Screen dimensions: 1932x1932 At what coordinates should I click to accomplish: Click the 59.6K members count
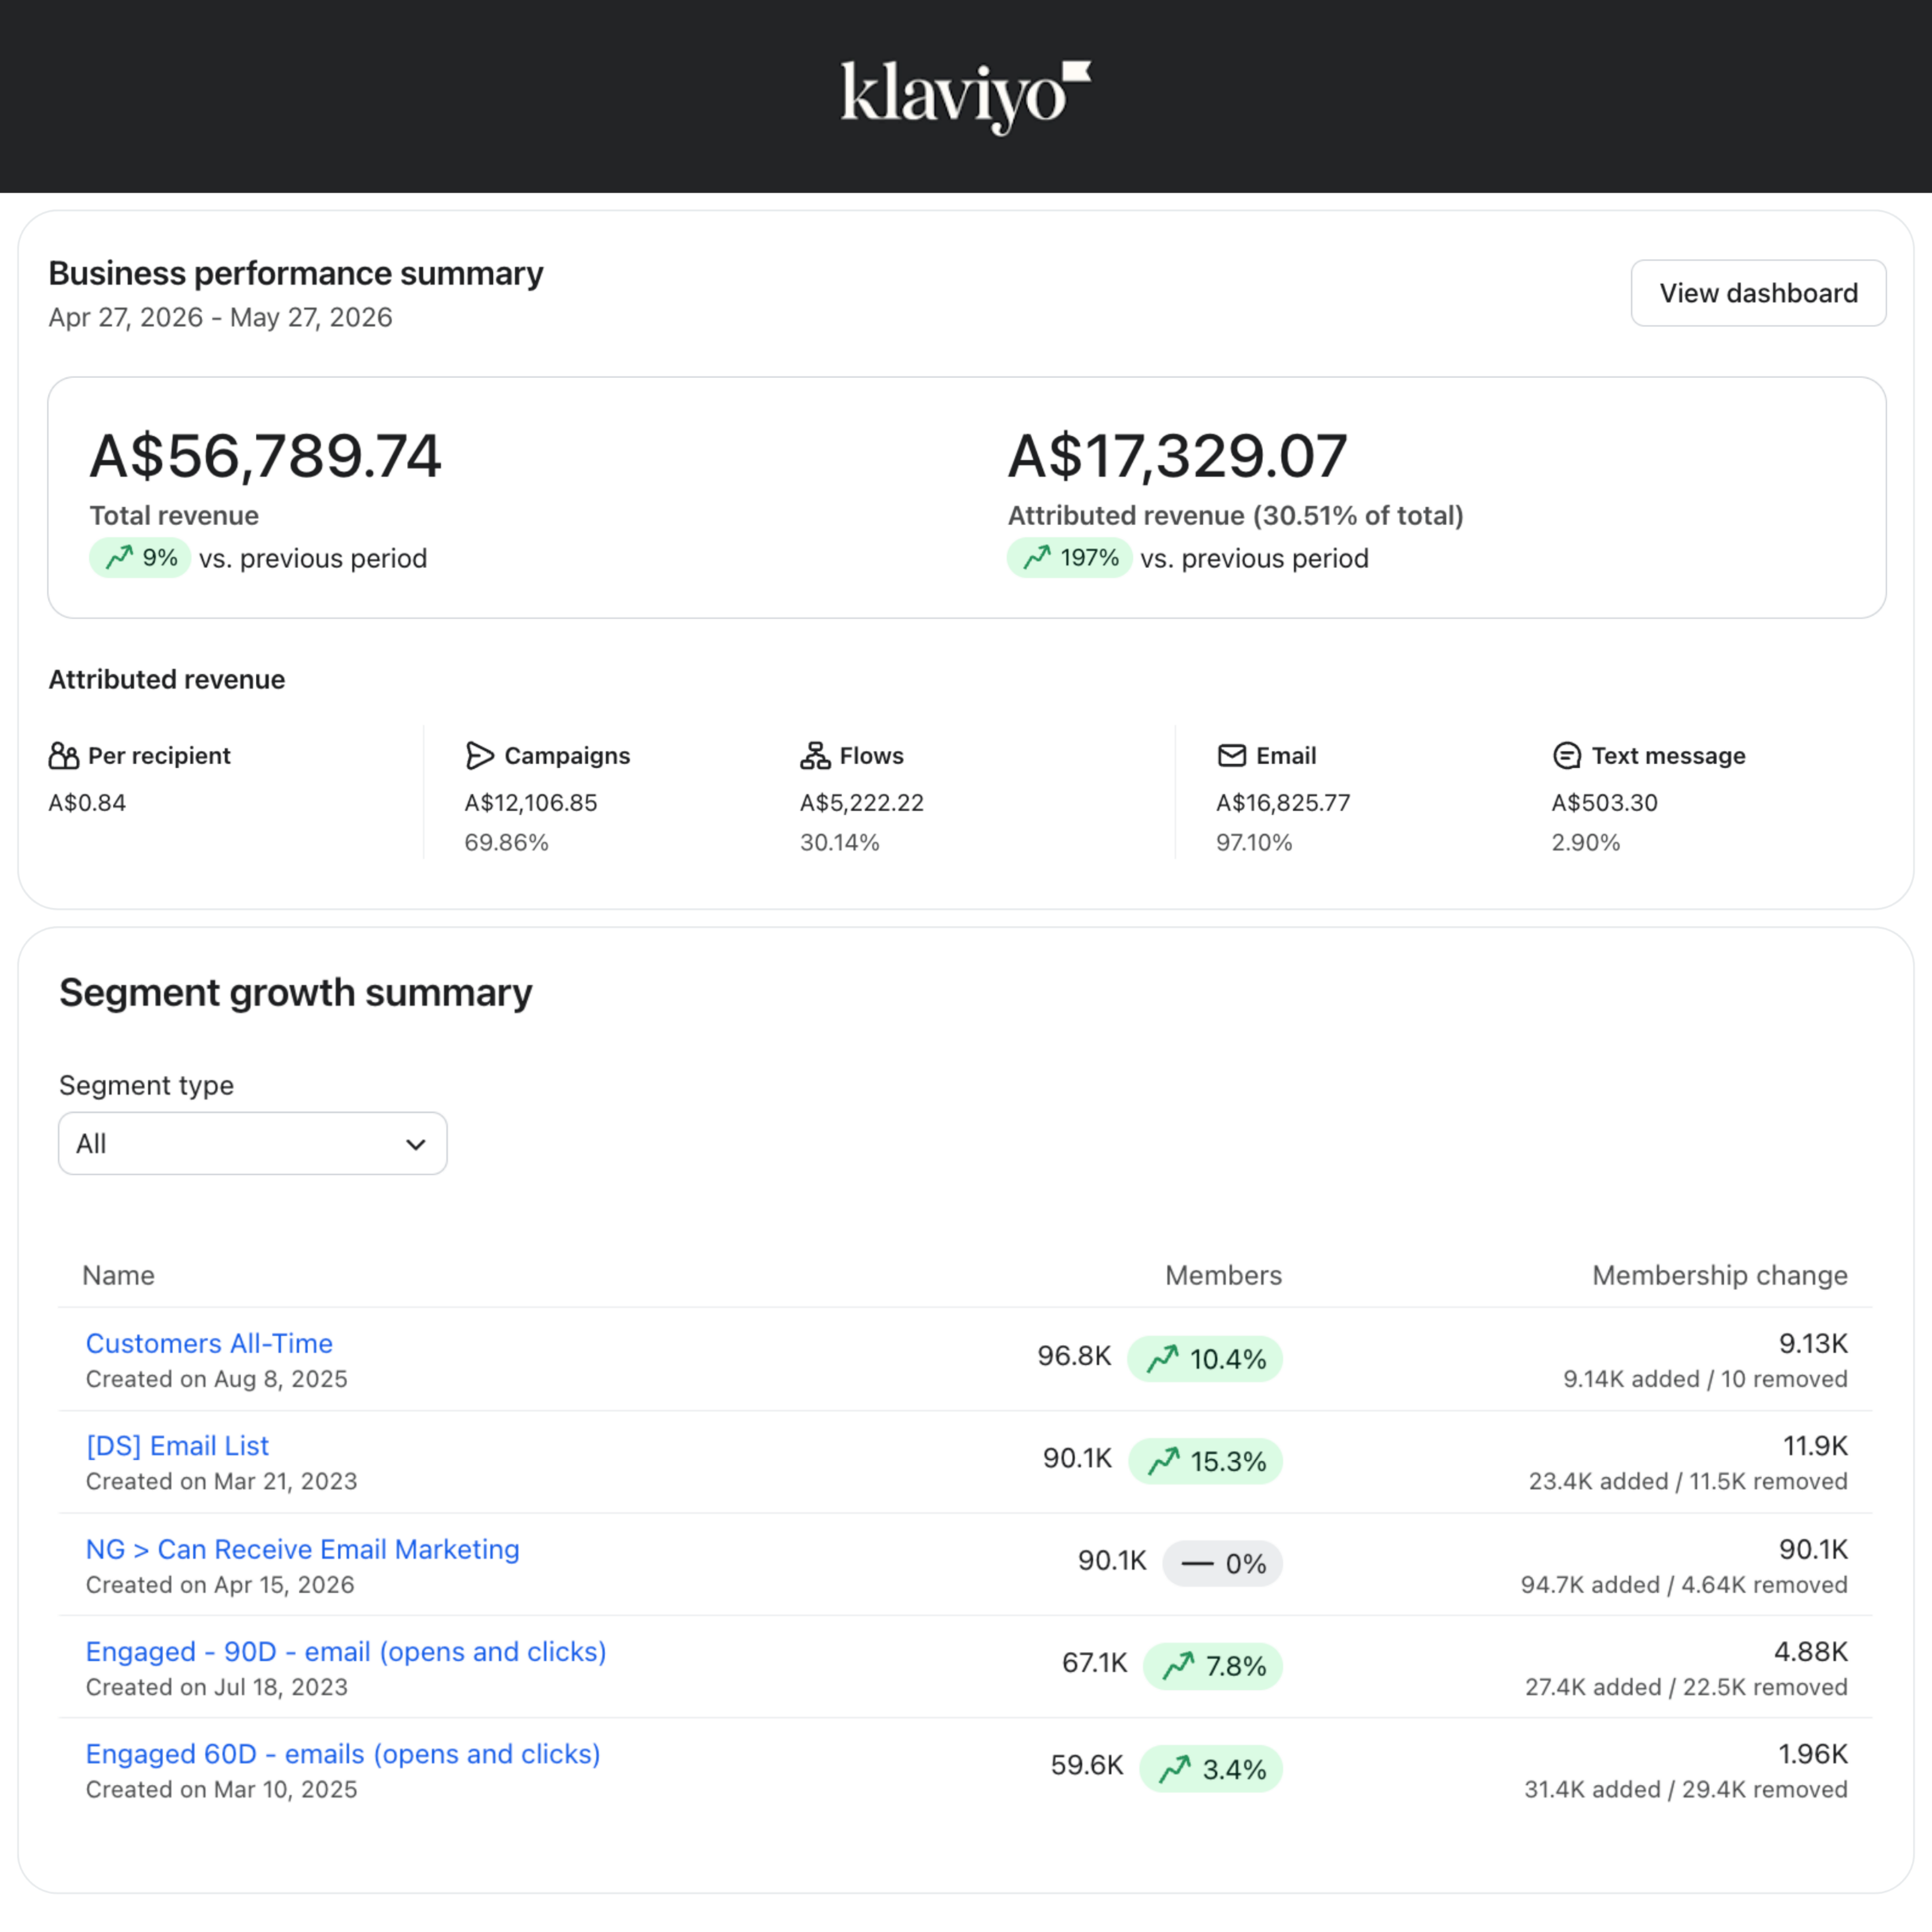1087,1765
